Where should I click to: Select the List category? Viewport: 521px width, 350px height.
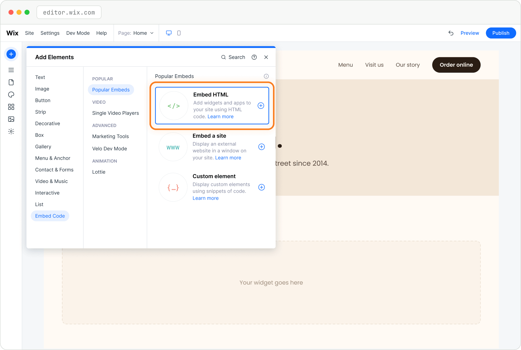tap(39, 204)
